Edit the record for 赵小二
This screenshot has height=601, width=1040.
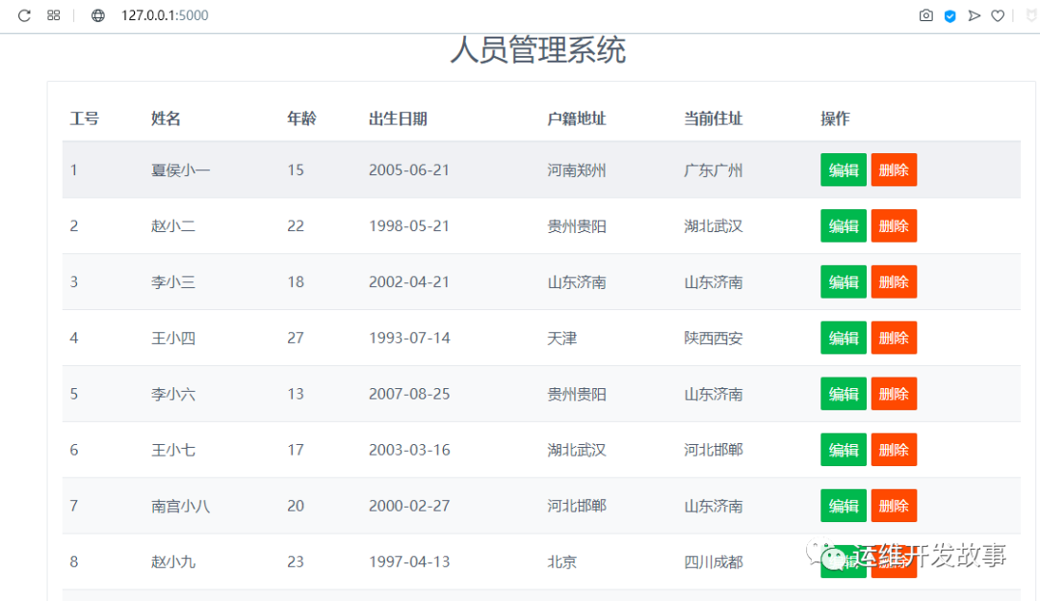[x=843, y=225]
